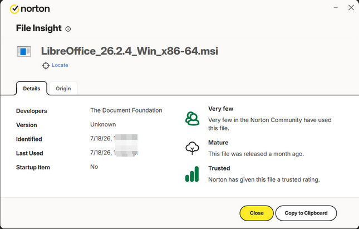Click the Trusted rating bars icon
Viewport: 359px width, 229px height.
(x=192, y=174)
